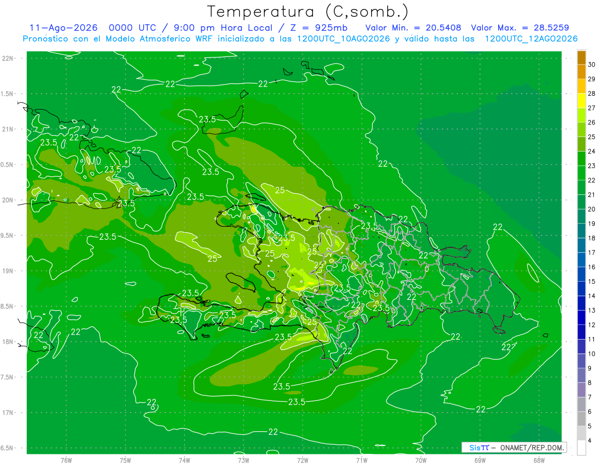Click the '28' label on the color scale
This screenshot has height=467, width=605.
(591, 94)
